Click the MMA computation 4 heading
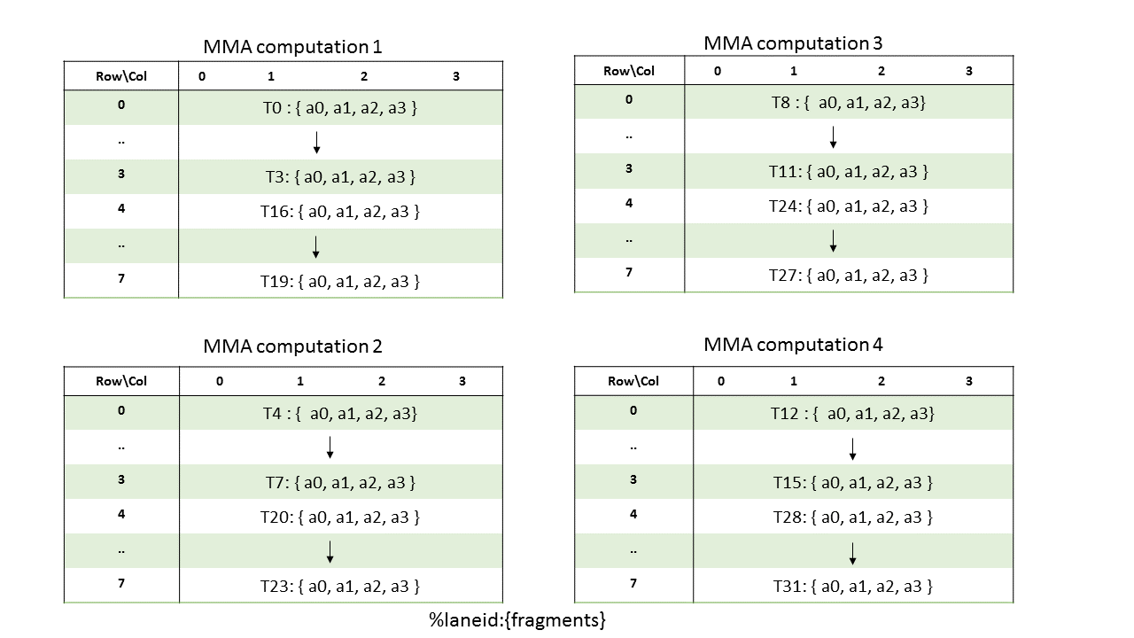 coord(793,345)
